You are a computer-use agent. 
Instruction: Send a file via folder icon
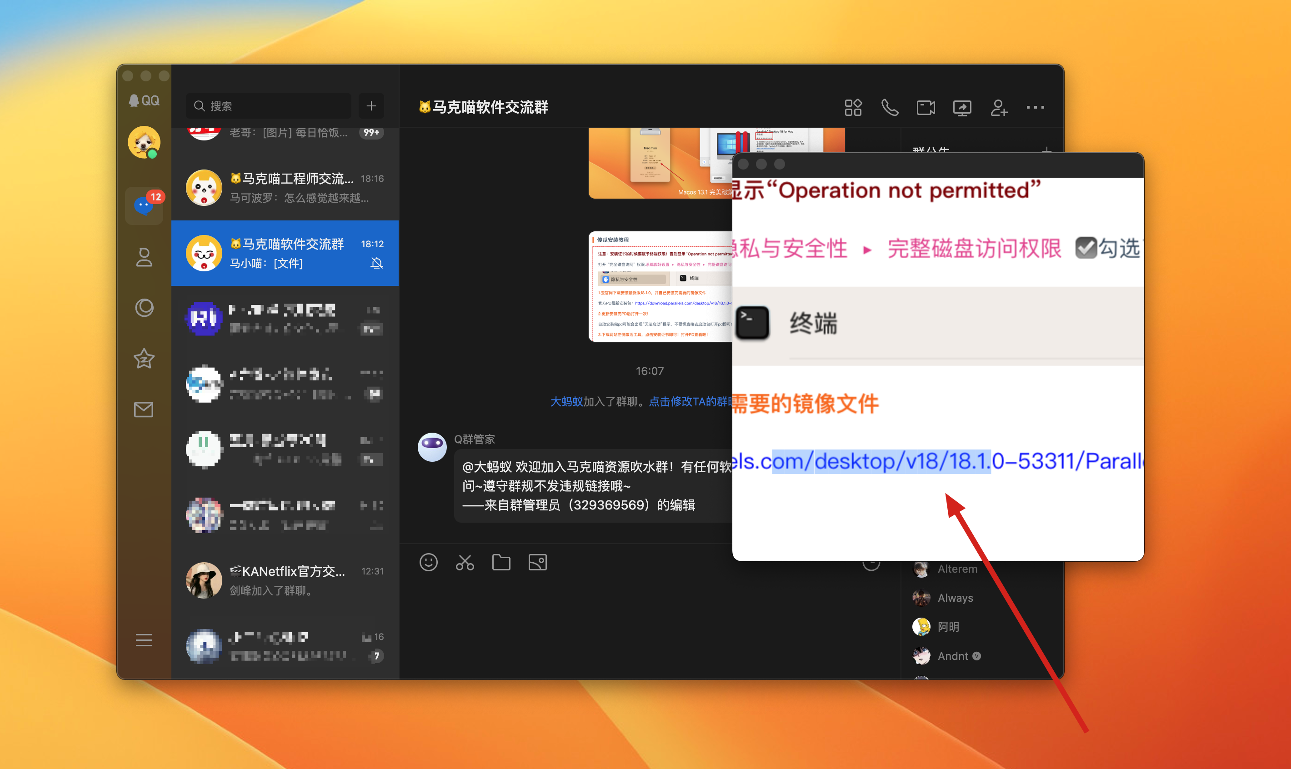(501, 562)
